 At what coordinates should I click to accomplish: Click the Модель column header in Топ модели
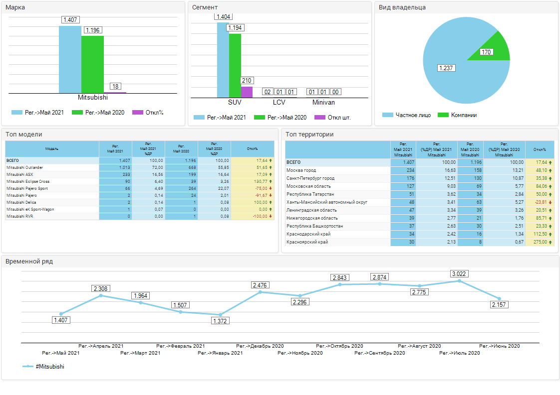click(x=52, y=149)
